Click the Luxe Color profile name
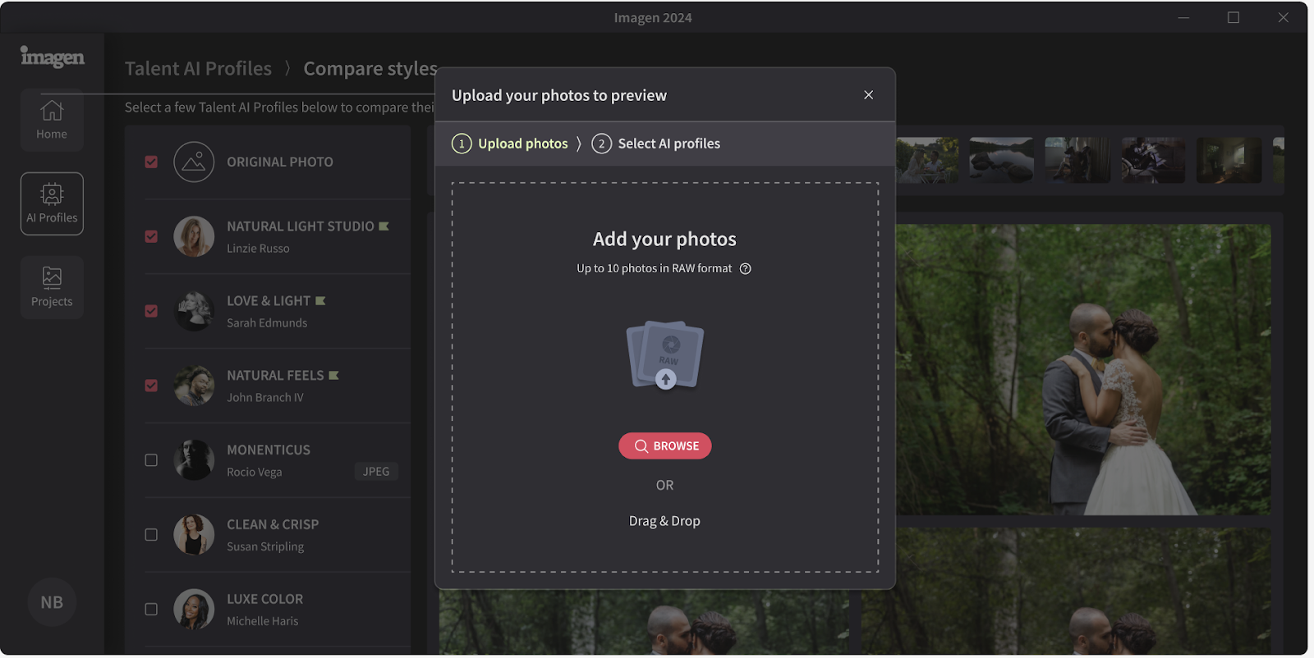 (x=265, y=599)
